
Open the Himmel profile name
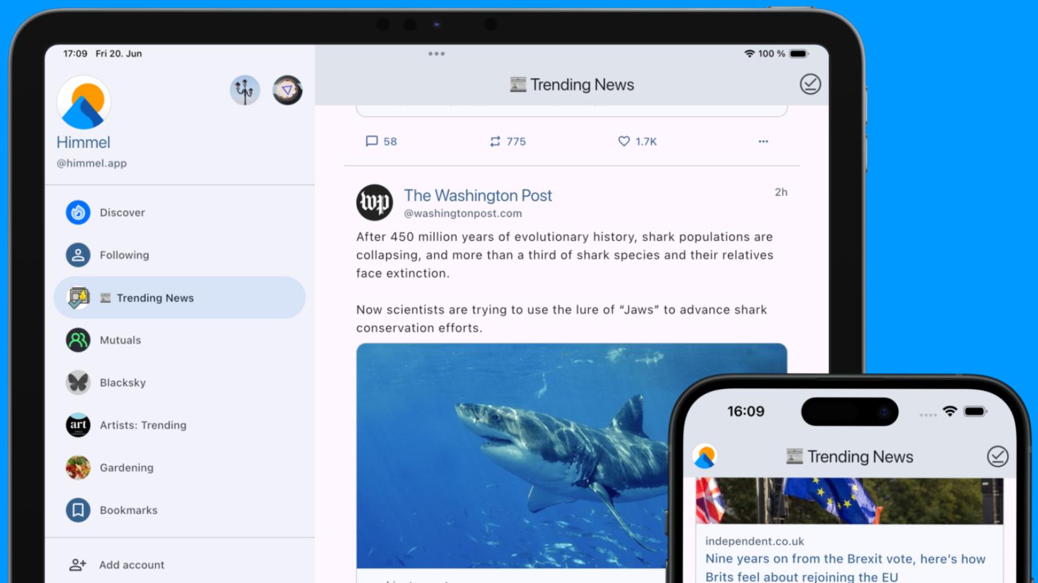84,142
